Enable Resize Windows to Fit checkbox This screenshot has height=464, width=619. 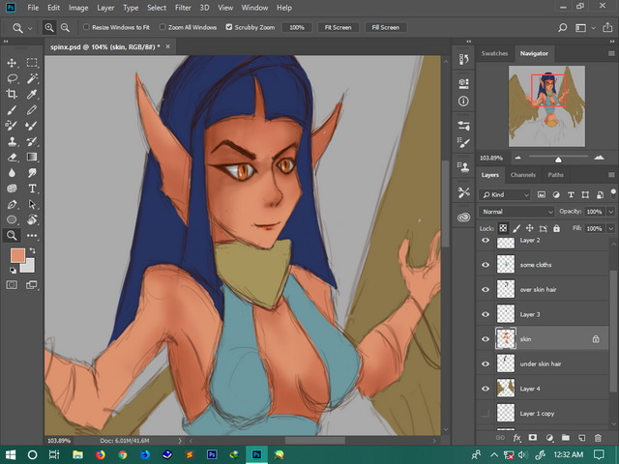click(x=86, y=27)
